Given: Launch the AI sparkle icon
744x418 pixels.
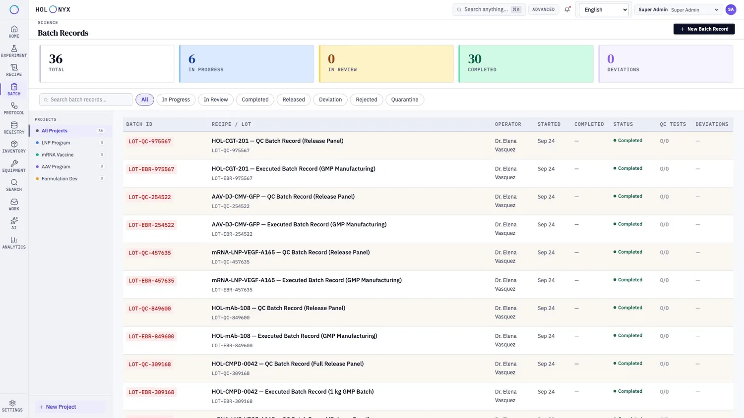Looking at the screenshot, I should click(14, 223).
